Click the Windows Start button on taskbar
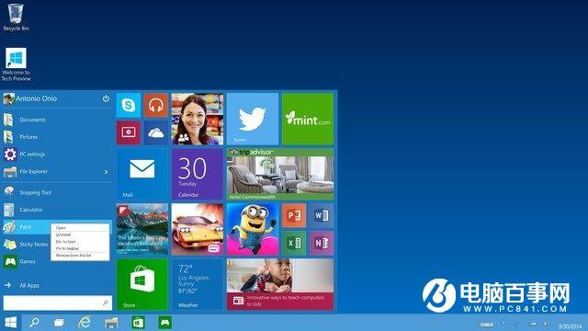Image resolution: width=588 pixels, height=331 pixels. 11,323
